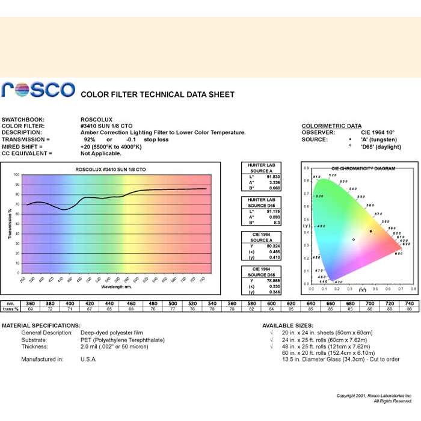421x421 pixels.
Task: Click the filled bullet beside 'A' (tungsten)
Action: [350, 140]
